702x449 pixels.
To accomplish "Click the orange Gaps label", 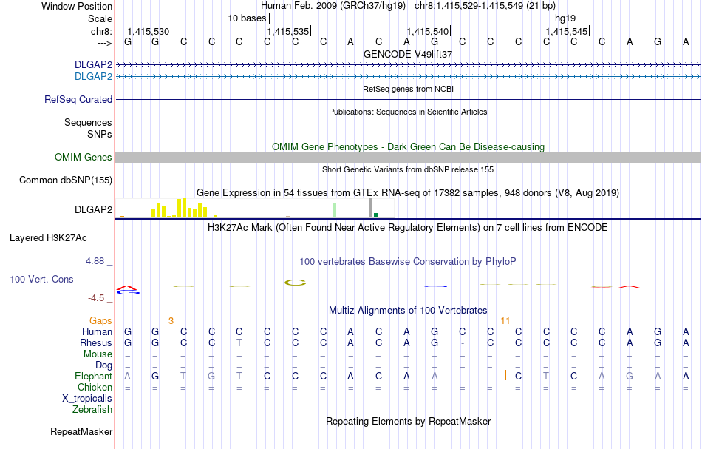I will (x=100, y=321).
